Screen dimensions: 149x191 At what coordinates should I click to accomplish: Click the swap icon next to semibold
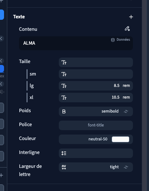coord(126,111)
